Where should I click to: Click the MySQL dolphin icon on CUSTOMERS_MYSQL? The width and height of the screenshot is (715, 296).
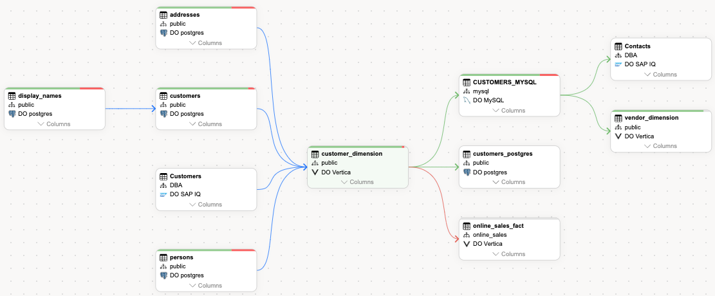[467, 101]
